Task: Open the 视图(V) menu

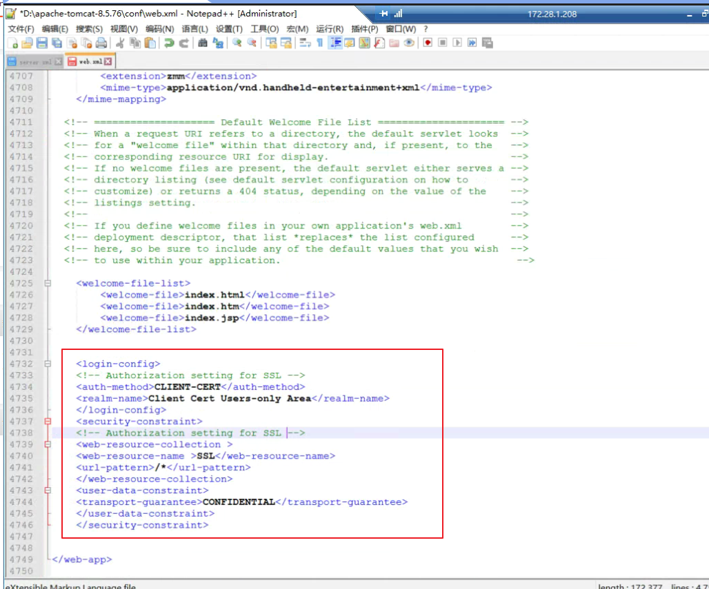Action: point(124,29)
